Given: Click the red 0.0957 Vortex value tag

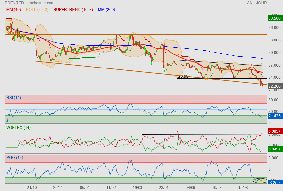Looking at the screenshot, I should coord(274,131).
